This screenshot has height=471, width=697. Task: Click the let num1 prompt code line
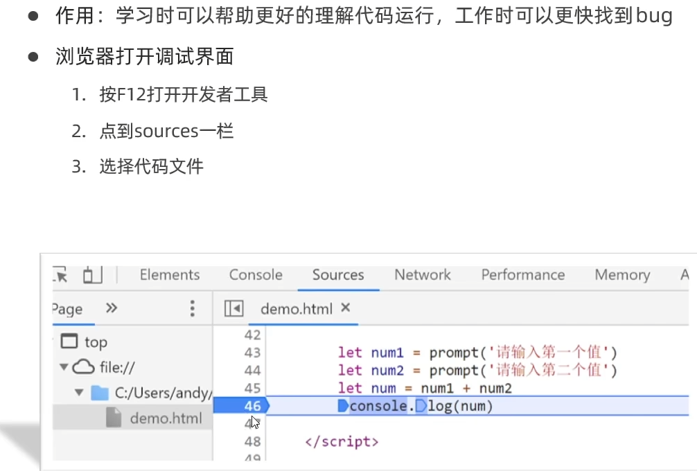pyautogui.click(x=477, y=353)
